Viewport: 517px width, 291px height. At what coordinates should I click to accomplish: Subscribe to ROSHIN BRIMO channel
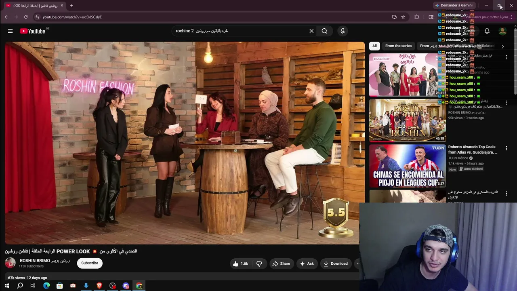coord(90,263)
